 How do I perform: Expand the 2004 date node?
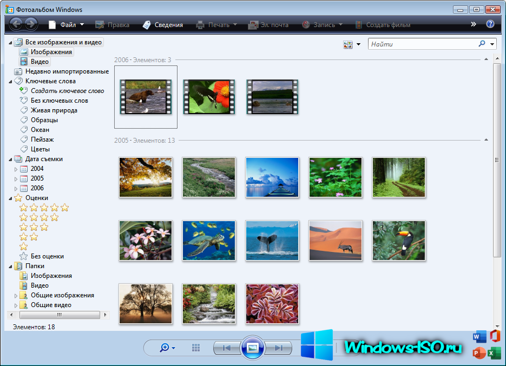[16, 169]
